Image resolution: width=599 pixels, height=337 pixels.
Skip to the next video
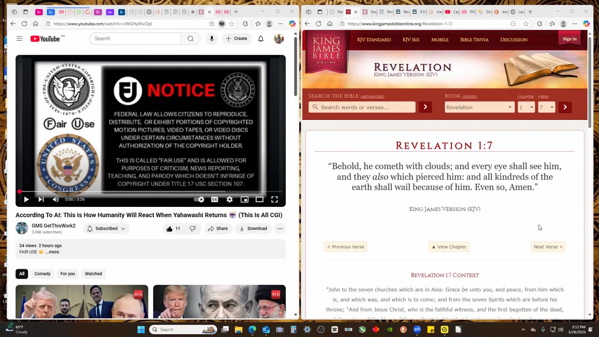[41, 199]
